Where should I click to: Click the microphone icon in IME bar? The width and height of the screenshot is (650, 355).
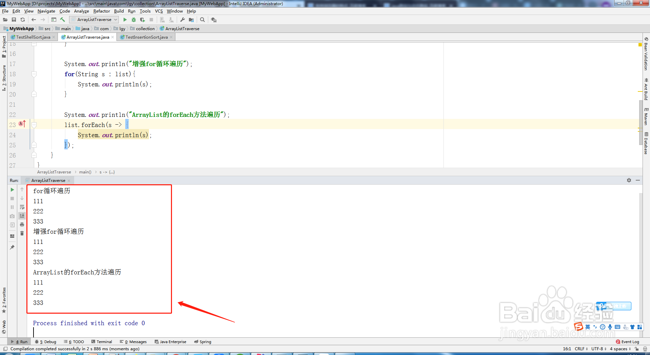(610, 327)
